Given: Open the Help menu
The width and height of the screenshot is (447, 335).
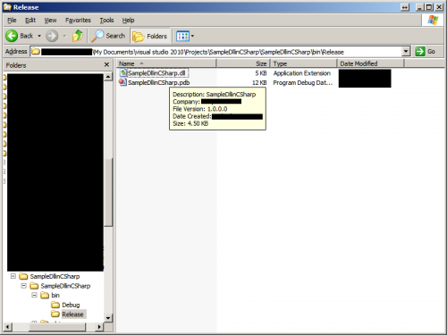Looking at the screenshot, I should tap(128, 20).
